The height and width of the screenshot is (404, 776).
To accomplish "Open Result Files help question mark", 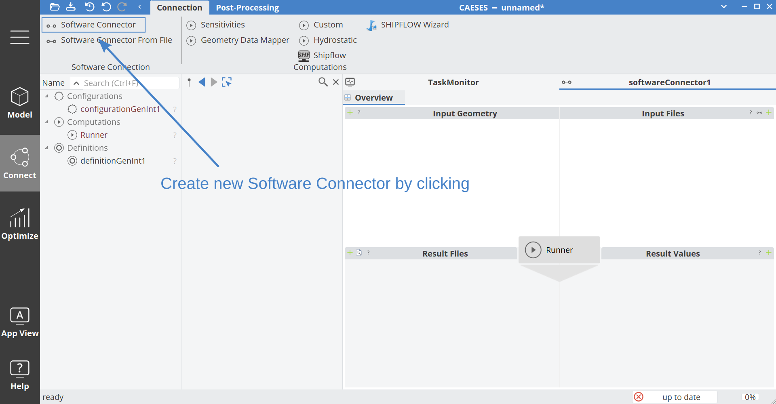I will point(368,253).
